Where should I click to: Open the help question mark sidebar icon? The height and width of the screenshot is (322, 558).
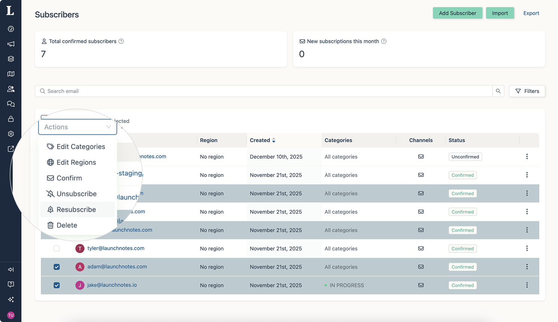pos(11,285)
